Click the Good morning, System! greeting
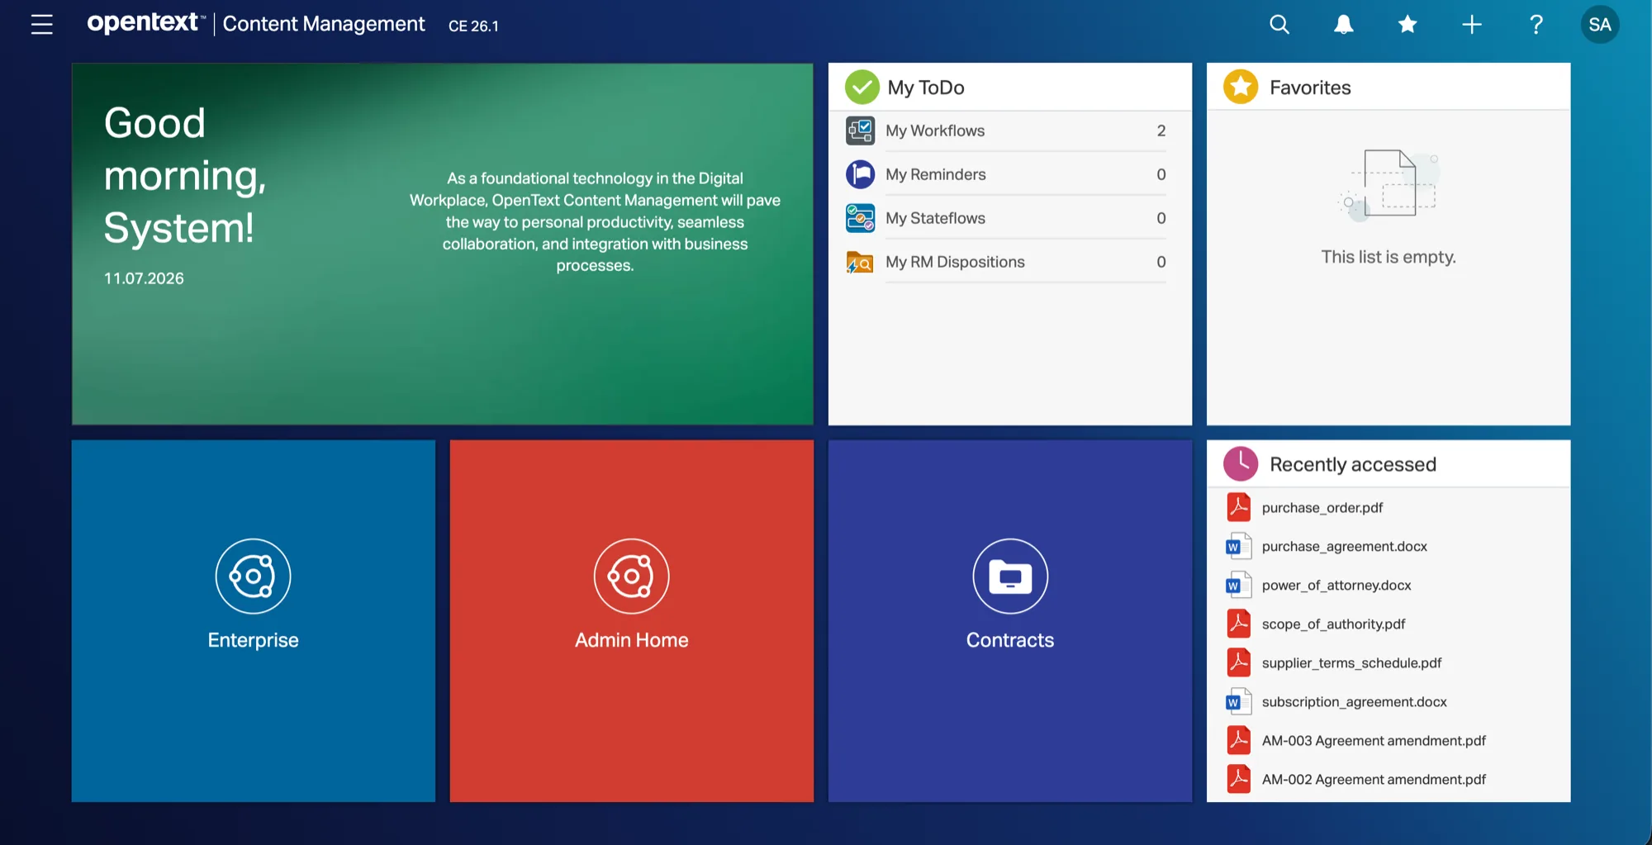Viewport: 1652px width, 845px height. click(x=185, y=175)
